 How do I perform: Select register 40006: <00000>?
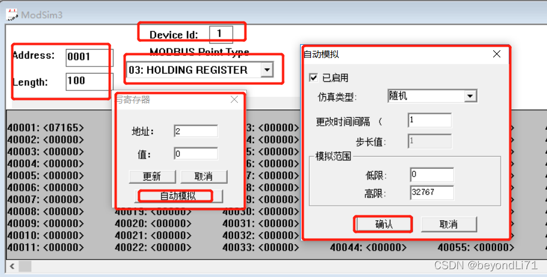(45, 188)
